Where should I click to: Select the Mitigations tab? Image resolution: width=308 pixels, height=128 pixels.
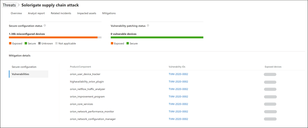109,13
